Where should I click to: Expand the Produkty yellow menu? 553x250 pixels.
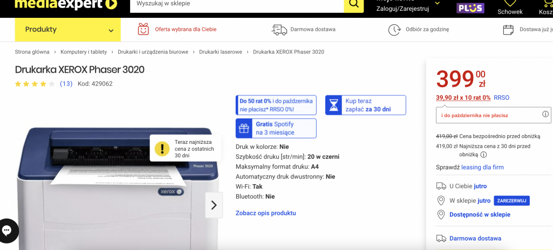68,30
